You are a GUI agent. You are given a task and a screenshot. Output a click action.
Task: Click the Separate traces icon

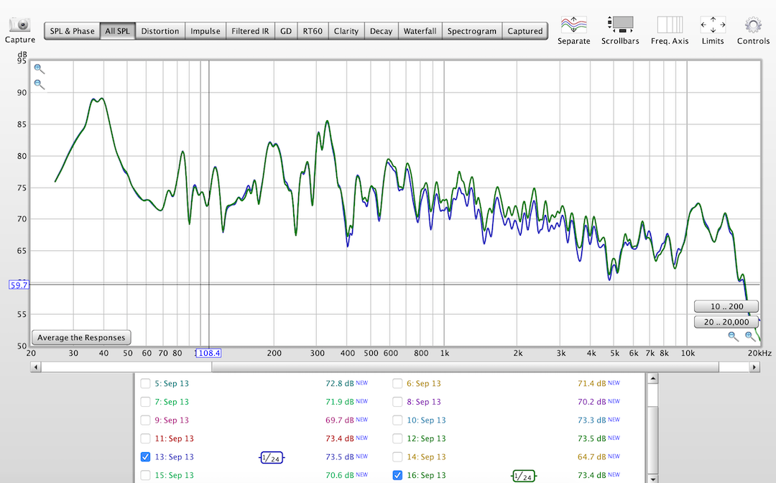tap(573, 24)
